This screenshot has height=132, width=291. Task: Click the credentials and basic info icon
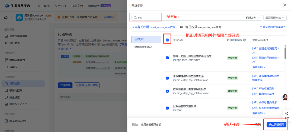coord(6,36)
